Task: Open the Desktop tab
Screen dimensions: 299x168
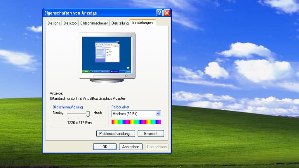Action: coord(70,23)
